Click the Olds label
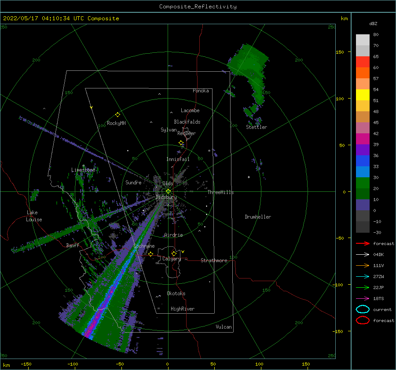Image resolution: width=396 pixels, height=370 pixels. point(168,183)
